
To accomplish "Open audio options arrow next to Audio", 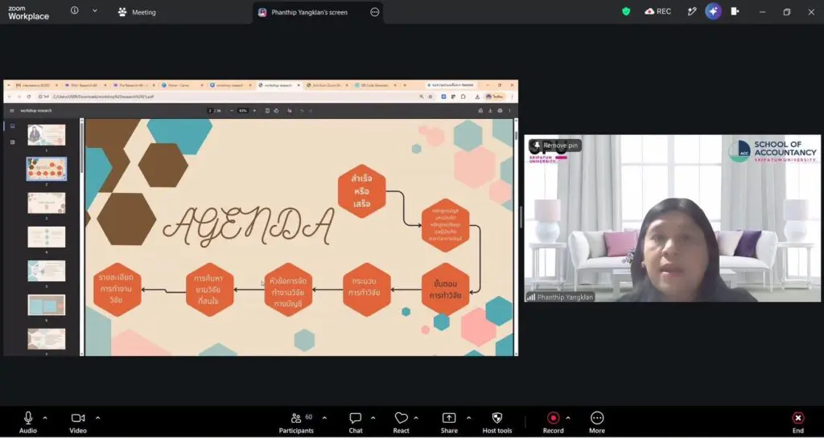I will [45, 418].
